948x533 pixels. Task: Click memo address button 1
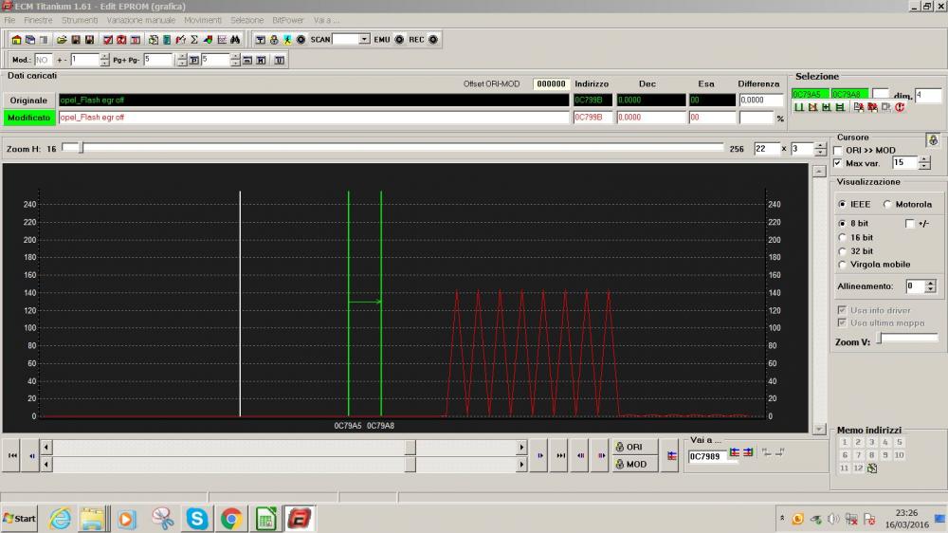pos(845,442)
